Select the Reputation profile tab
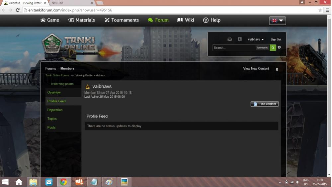The image size is (332, 187). pyautogui.click(x=55, y=110)
